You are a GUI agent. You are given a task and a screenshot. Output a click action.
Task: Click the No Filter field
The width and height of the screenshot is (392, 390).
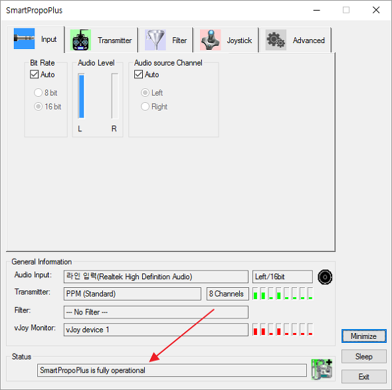point(156,312)
